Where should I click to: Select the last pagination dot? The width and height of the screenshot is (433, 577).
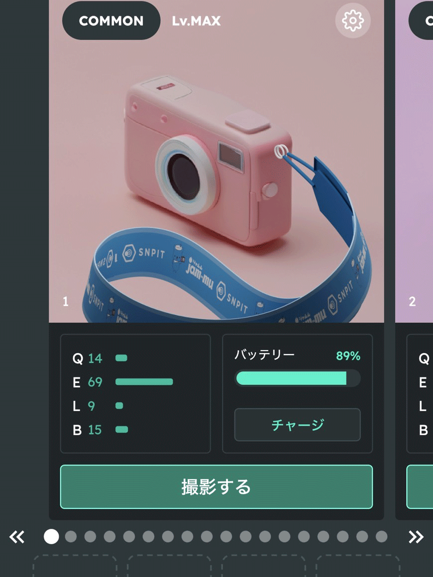click(x=381, y=537)
